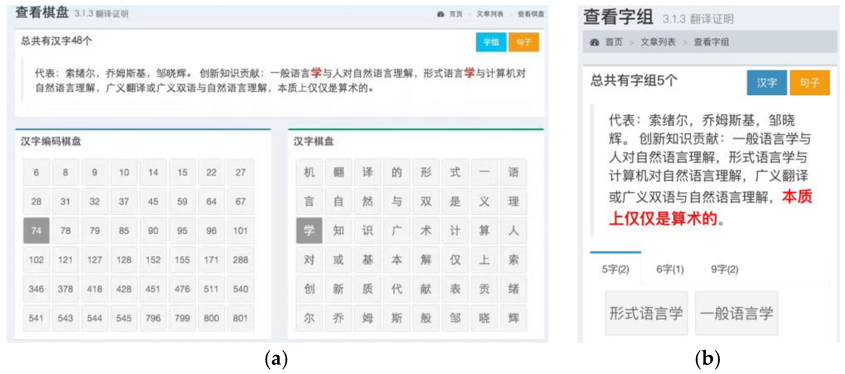
Task: Click the dashboard icon in right panel breadcrumb
Action: (594, 42)
